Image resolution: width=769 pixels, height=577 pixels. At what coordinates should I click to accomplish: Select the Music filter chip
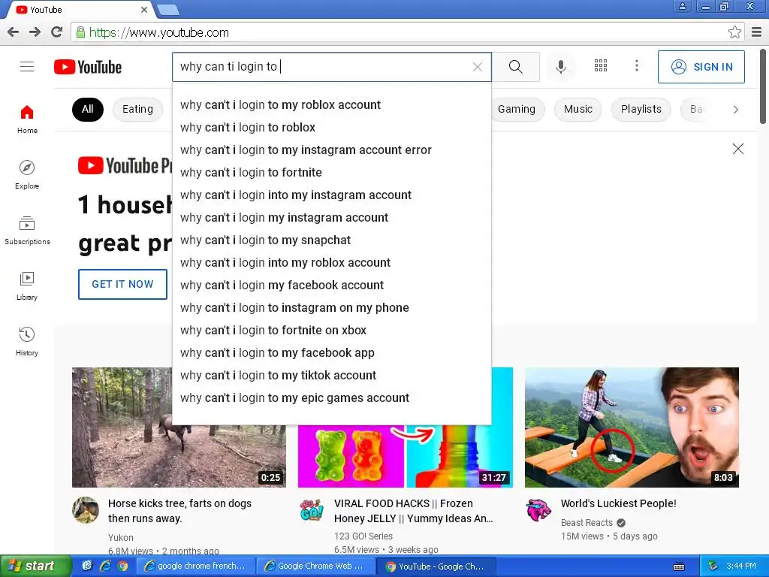click(578, 109)
